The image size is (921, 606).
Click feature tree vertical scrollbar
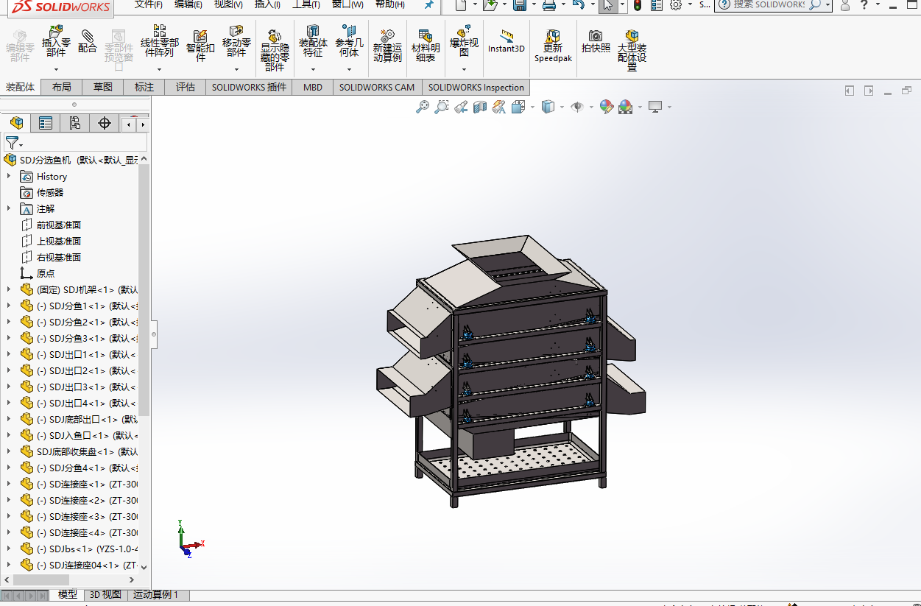[x=144, y=291]
